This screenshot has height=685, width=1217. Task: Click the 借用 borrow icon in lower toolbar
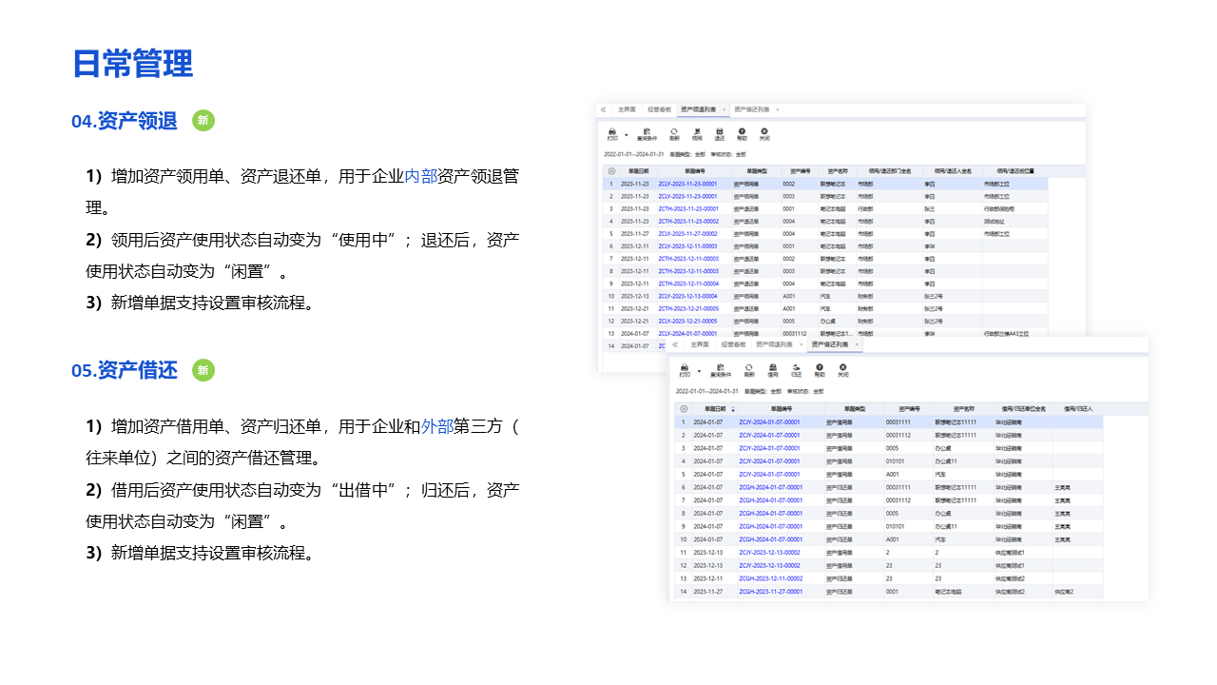click(772, 369)
